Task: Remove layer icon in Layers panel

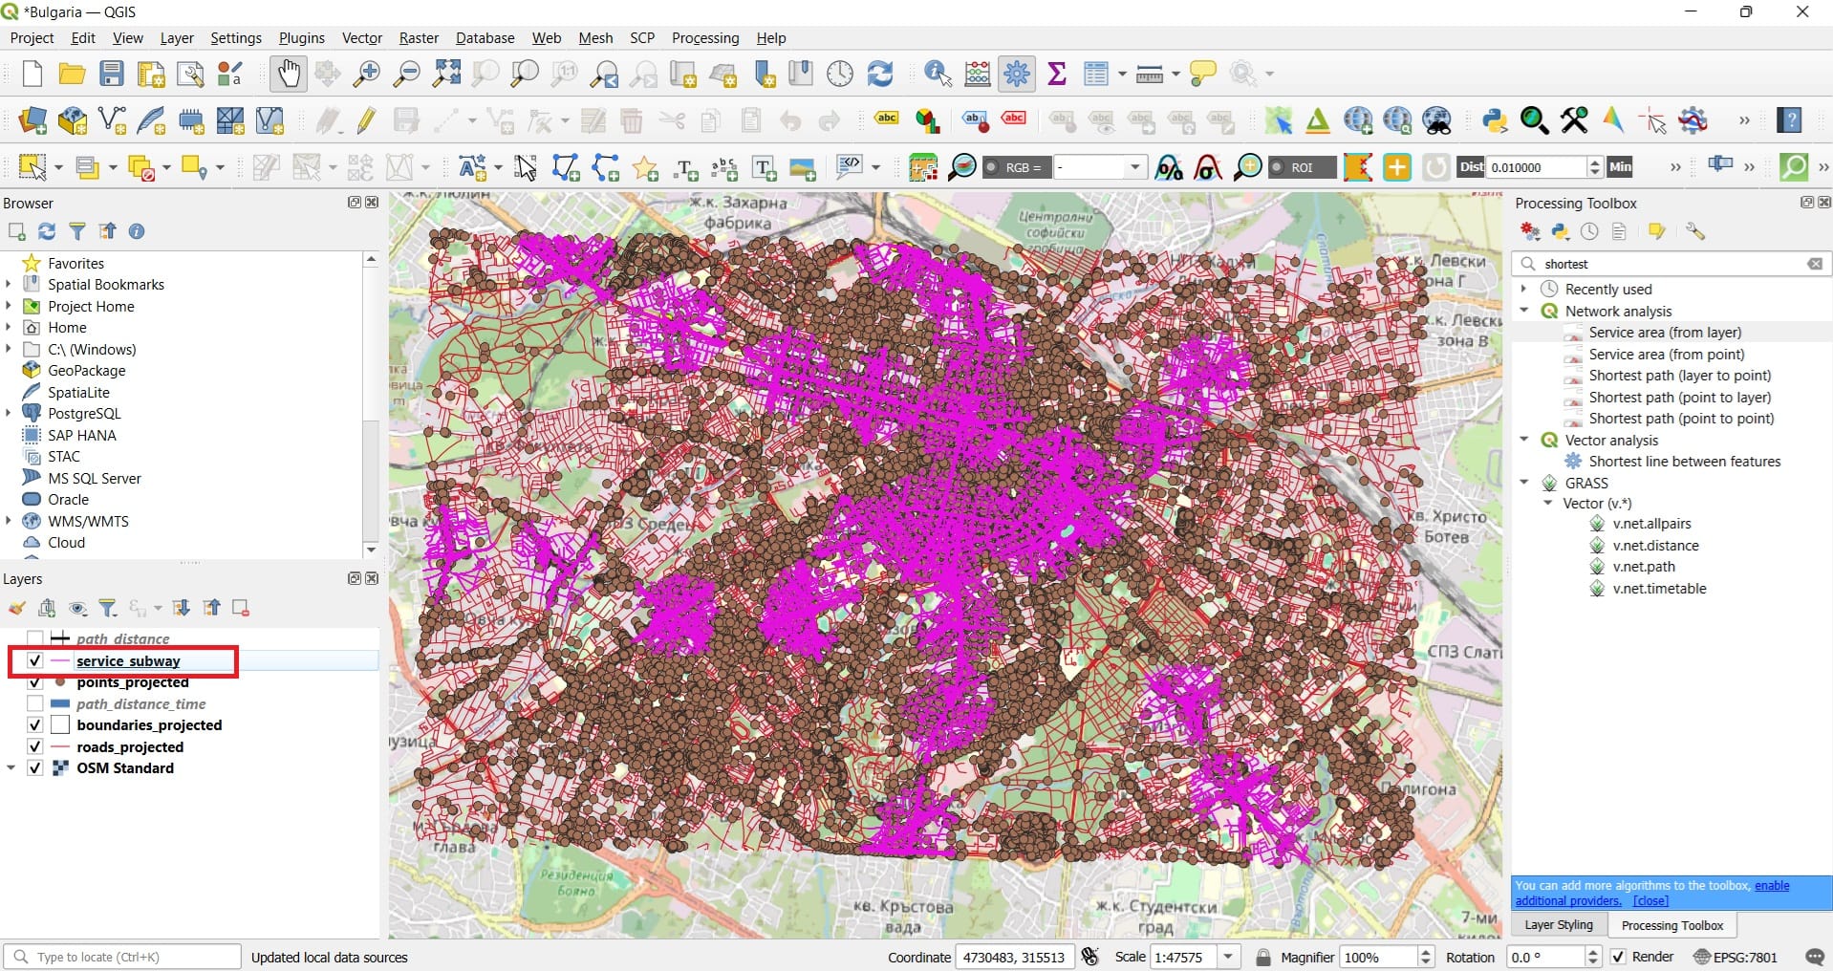Action: [241, 608]
